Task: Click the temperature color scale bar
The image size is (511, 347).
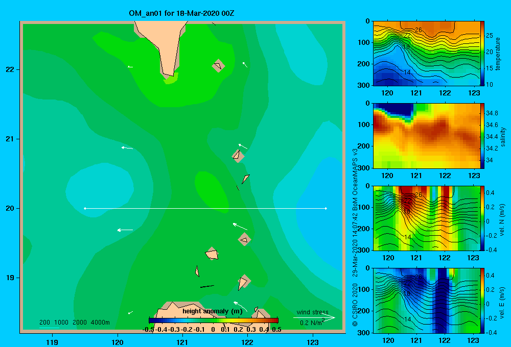Action: point(482,54)
